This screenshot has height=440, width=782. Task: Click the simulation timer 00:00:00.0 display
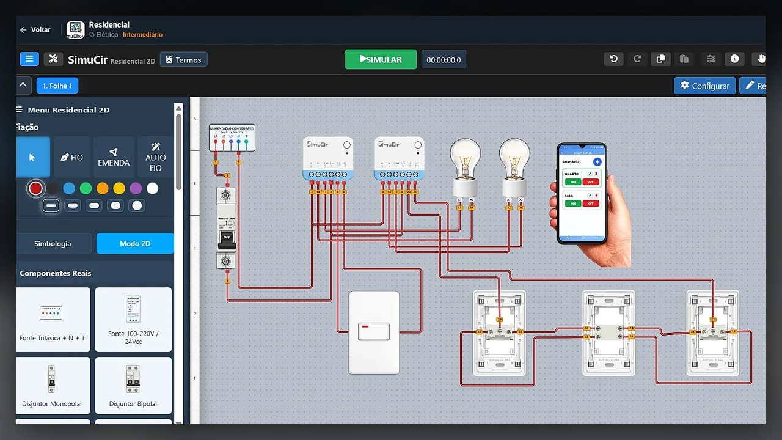pos(444,59)
